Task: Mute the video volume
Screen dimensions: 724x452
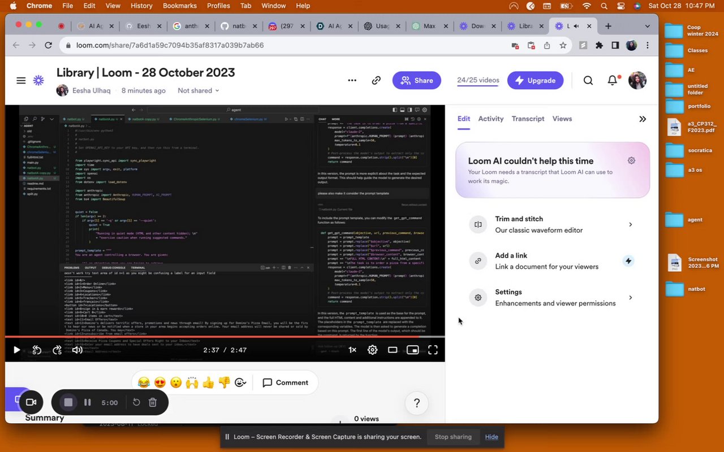Action: point(77,350)
